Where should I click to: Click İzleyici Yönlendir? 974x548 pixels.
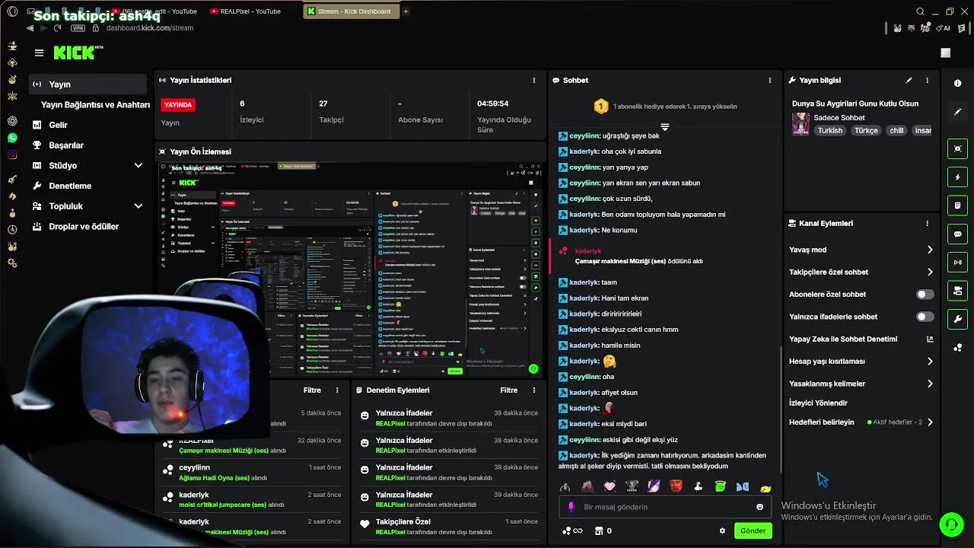click(x=818, y=403)
